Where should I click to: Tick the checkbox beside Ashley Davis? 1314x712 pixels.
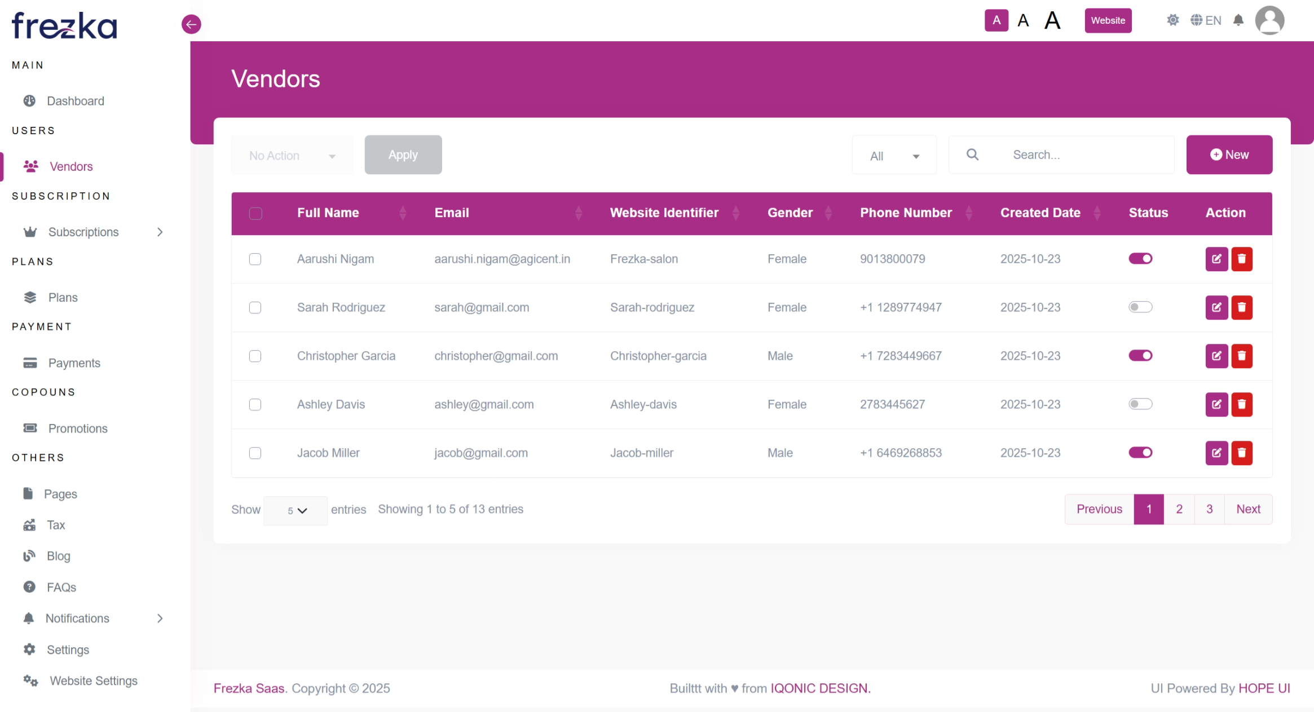point(255,405)
